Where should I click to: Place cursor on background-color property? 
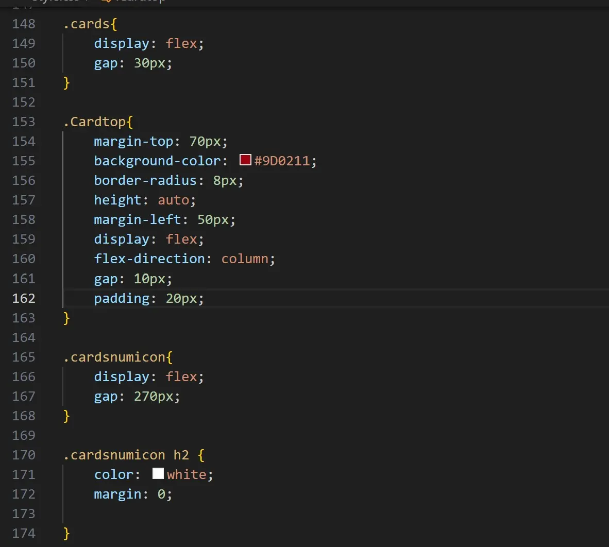(157, 161)
